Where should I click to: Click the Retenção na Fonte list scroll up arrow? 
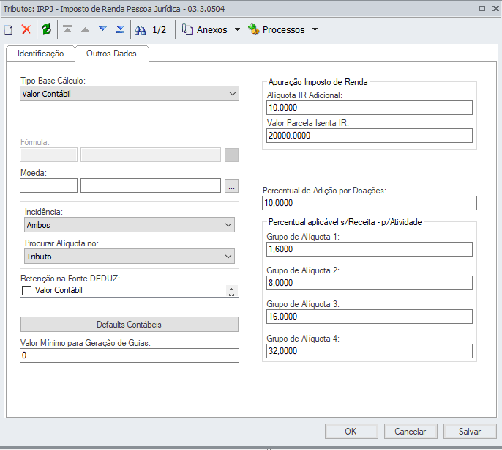point(231,288)
